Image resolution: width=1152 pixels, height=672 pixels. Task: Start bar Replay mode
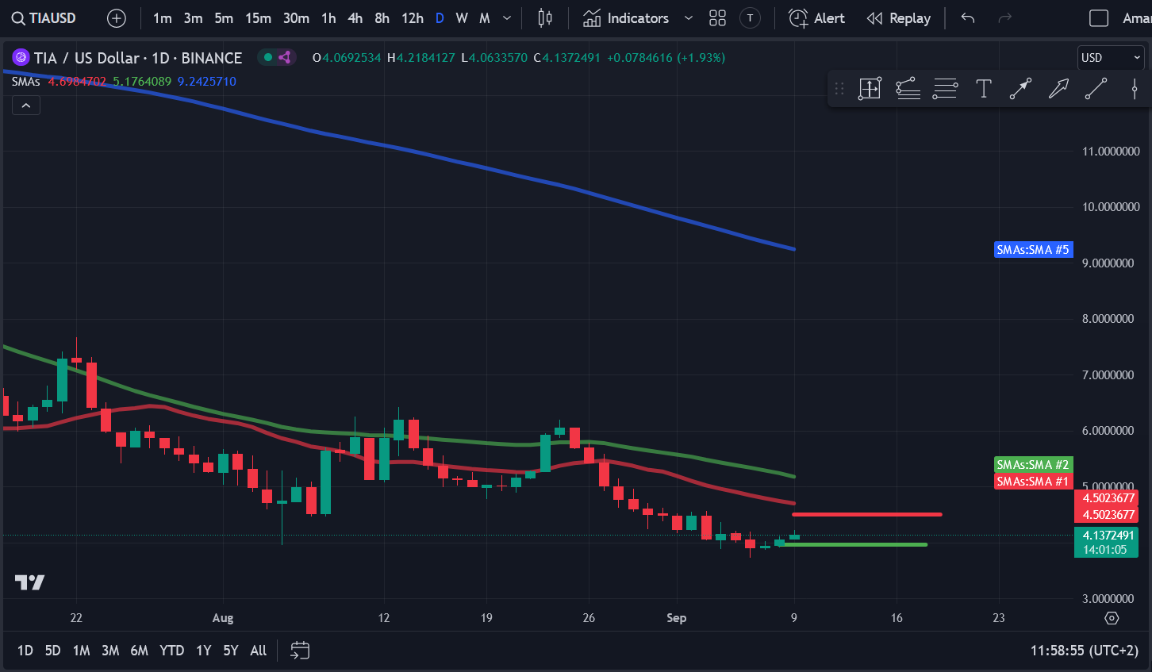coord(899,18)
